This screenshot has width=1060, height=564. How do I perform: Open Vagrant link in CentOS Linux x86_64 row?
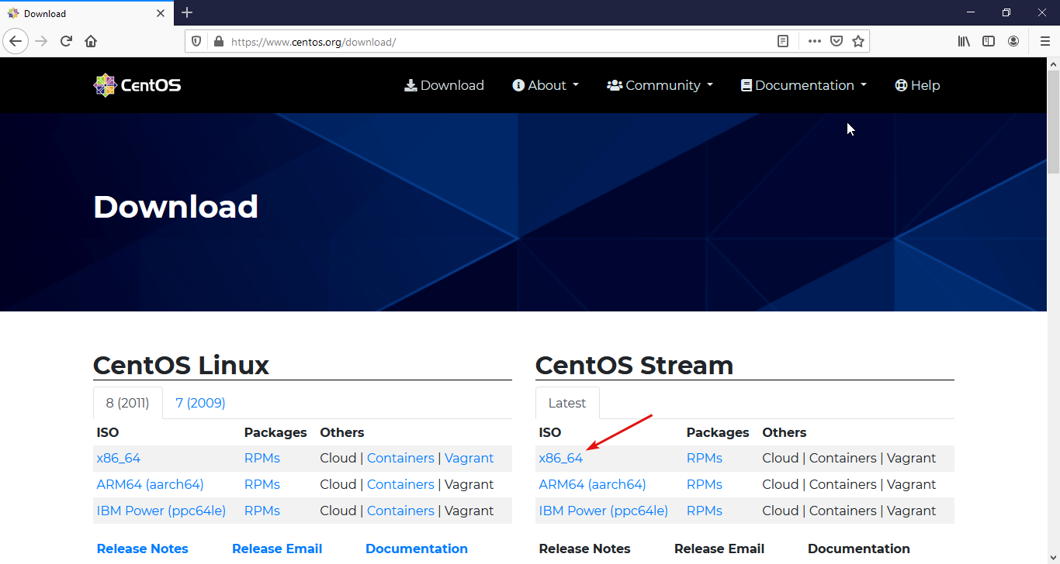tap(469, 458)
